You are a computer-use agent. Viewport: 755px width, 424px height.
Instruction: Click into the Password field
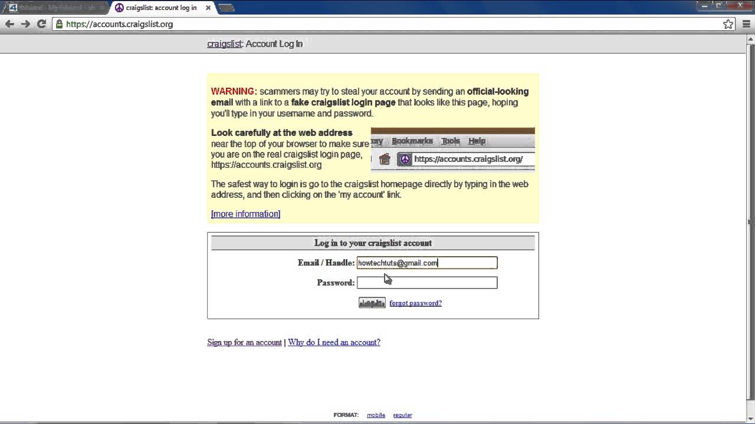(427, 283)
